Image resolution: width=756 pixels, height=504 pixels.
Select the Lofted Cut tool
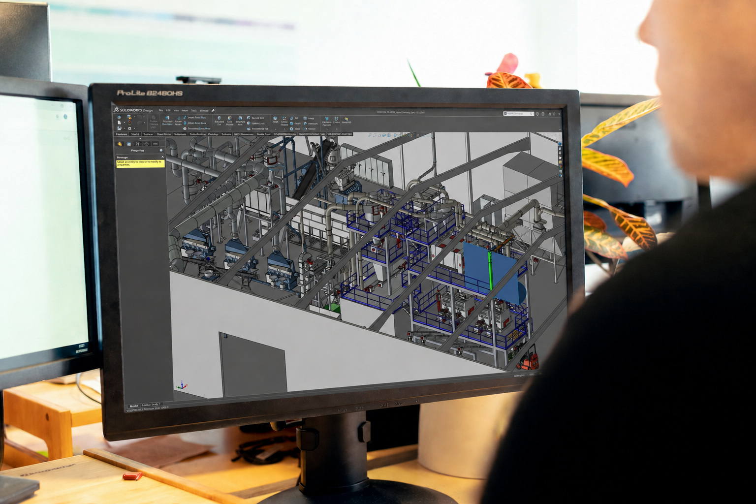click(255, 123)
